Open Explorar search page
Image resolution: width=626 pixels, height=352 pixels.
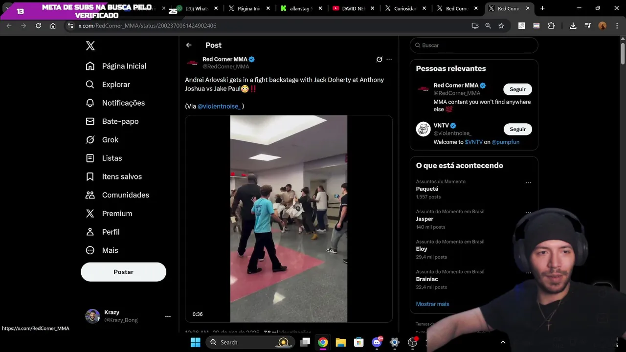pos(108,85)
